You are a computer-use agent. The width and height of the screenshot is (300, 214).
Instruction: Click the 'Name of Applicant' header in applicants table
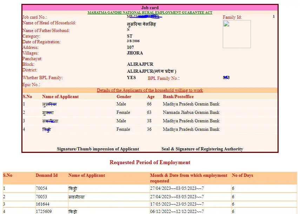point(60,97)
